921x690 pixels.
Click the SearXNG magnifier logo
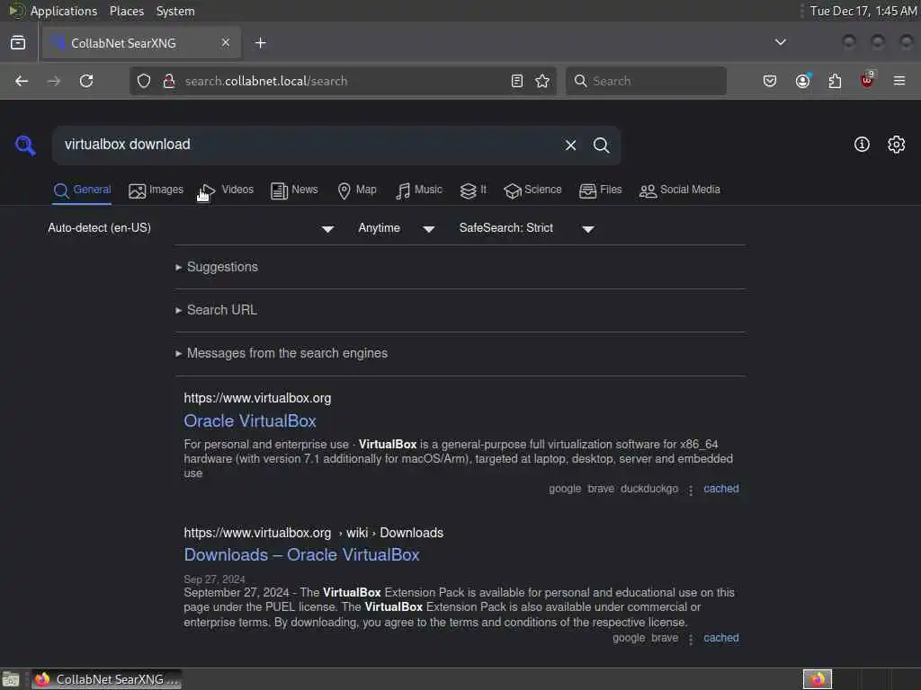(25, 145)
